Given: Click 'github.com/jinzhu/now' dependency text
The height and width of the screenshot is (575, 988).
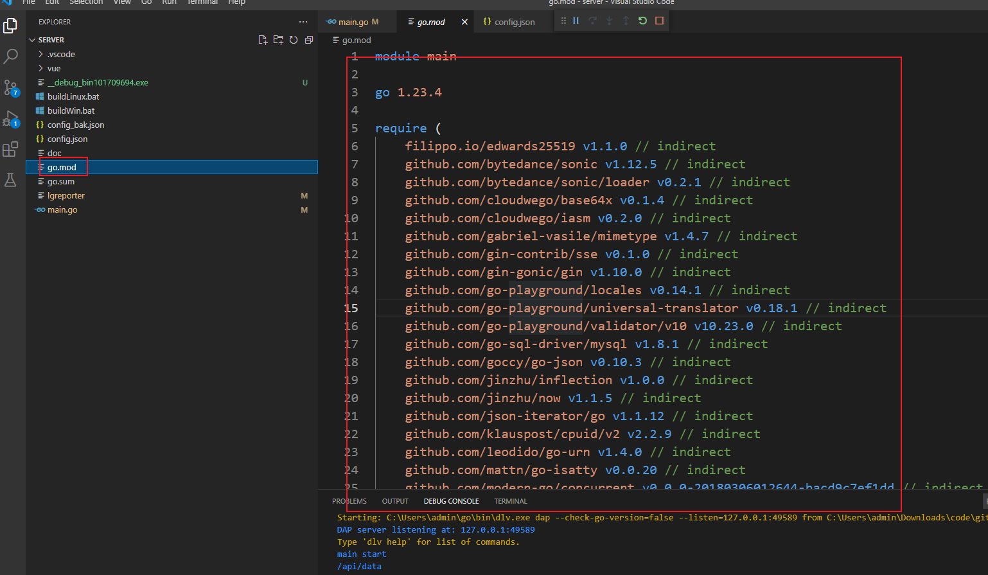Looking at the screenshot, I should click(482, 398).
